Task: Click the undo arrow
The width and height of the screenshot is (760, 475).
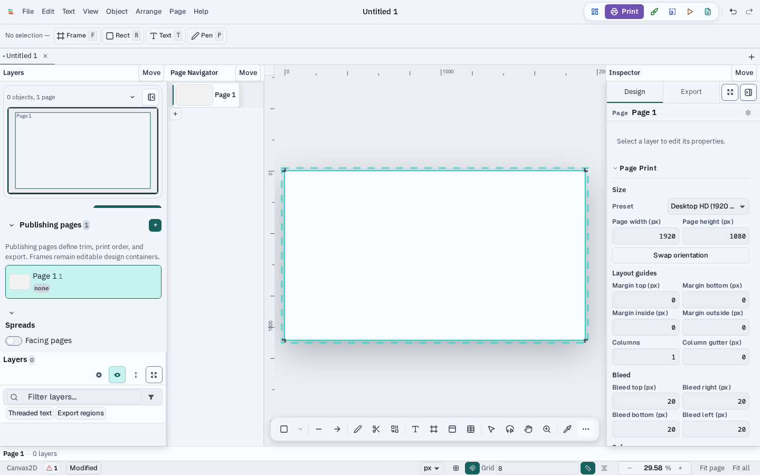Action: tap(733, 12)
